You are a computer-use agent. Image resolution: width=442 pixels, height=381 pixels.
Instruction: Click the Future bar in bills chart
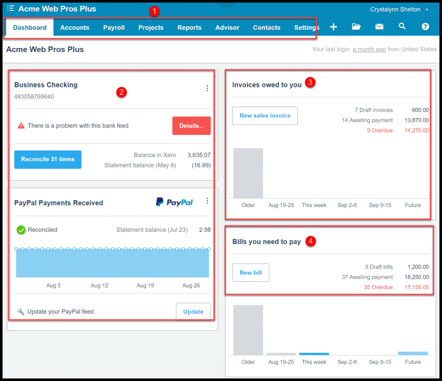[x=413, y=353]
